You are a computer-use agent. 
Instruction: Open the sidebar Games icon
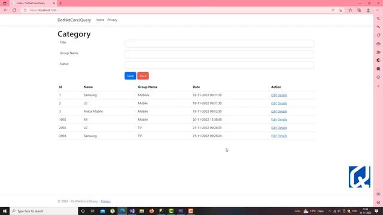click(378, 52)
